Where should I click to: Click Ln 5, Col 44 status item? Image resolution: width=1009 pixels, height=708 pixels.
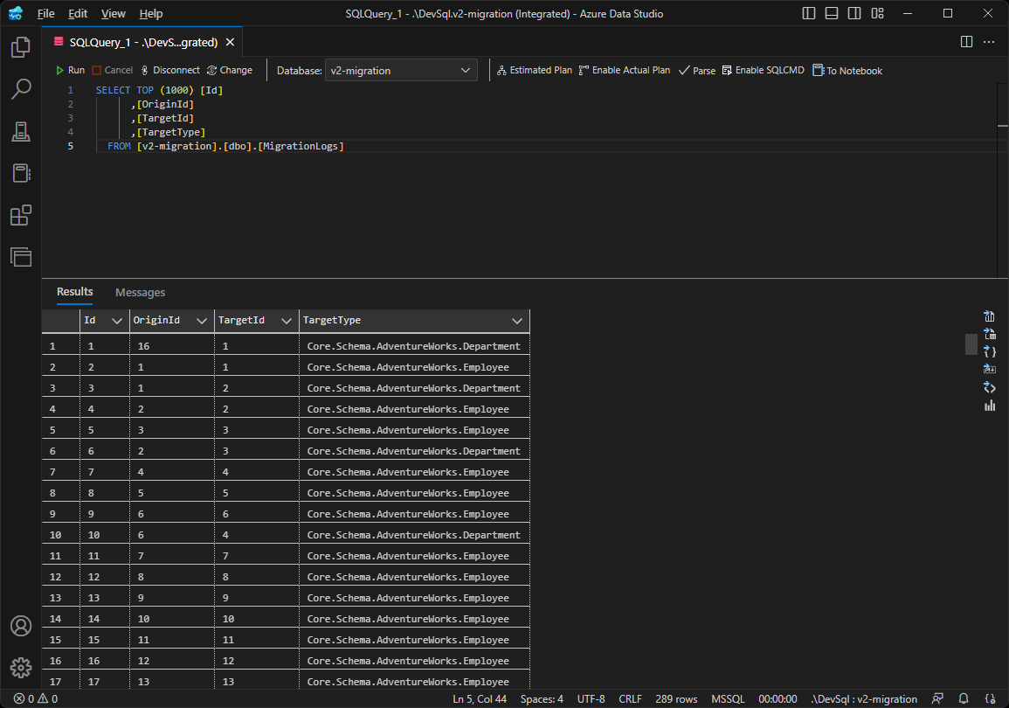pyautogui.click(x=480, y=699)
